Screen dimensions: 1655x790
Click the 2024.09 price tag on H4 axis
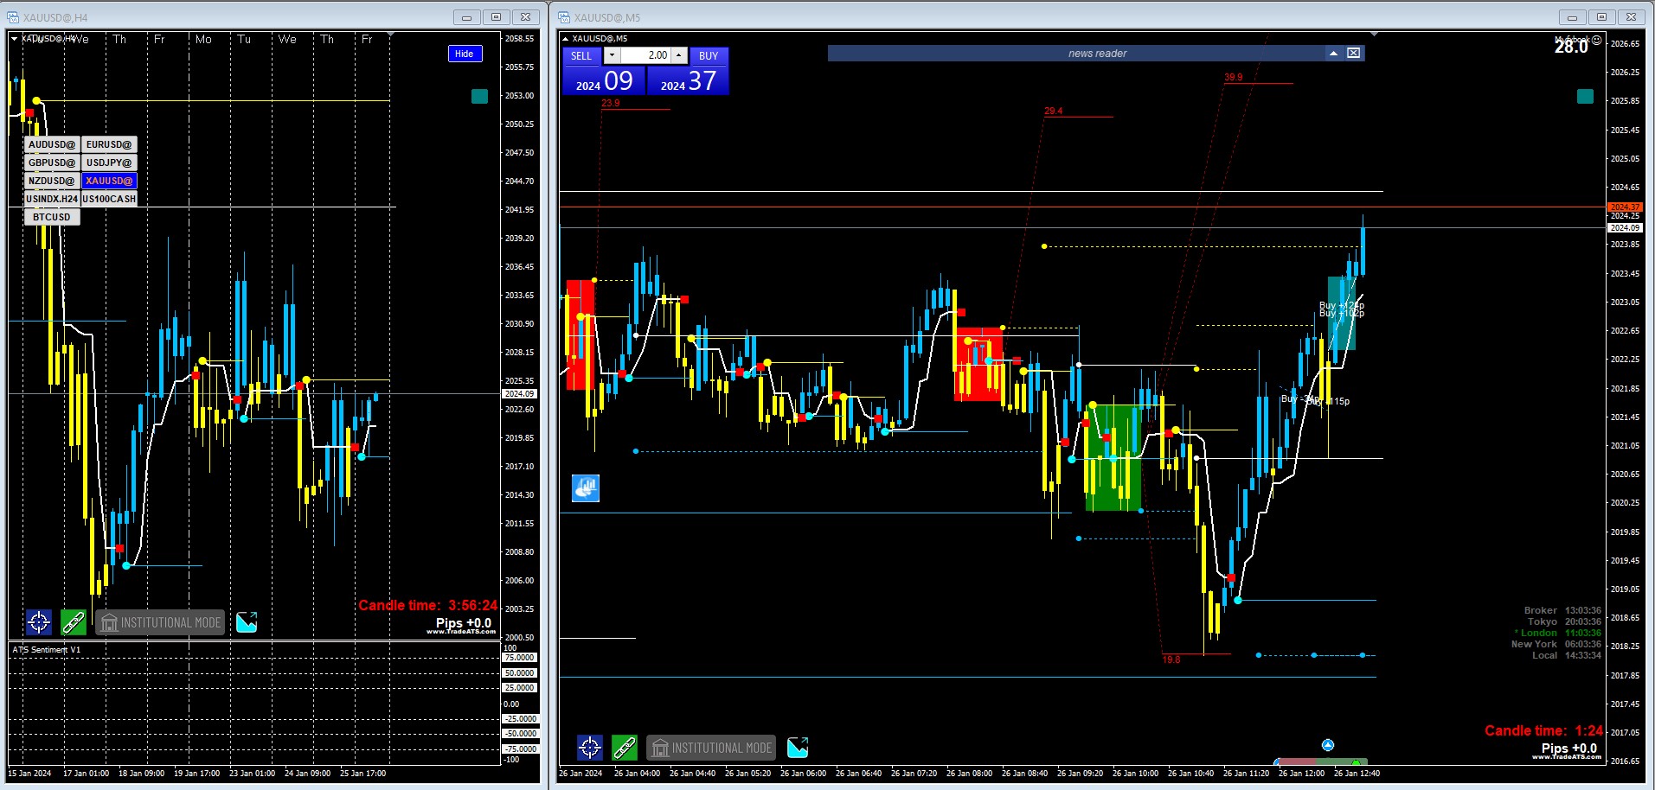click(519, 393)
